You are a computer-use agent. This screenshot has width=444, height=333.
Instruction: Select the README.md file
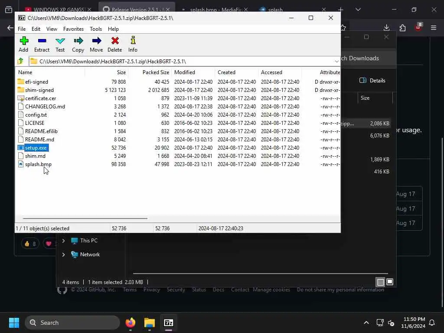click(39, 139)
